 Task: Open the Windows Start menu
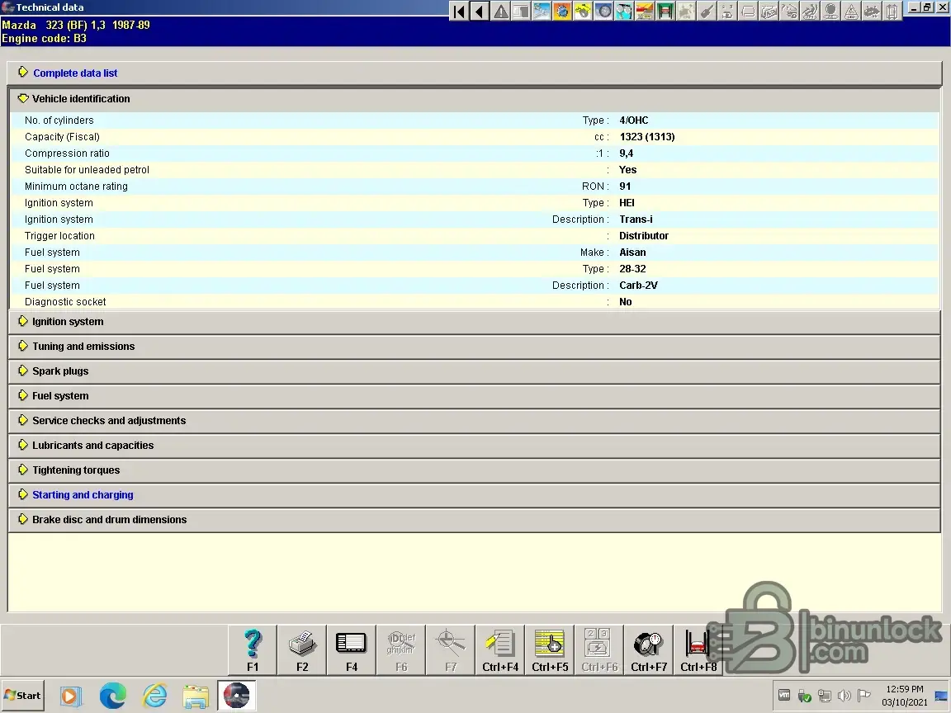pyautogui.click(x=23, y=696)
